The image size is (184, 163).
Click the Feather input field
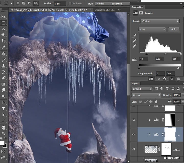click(x=60, y=4)
